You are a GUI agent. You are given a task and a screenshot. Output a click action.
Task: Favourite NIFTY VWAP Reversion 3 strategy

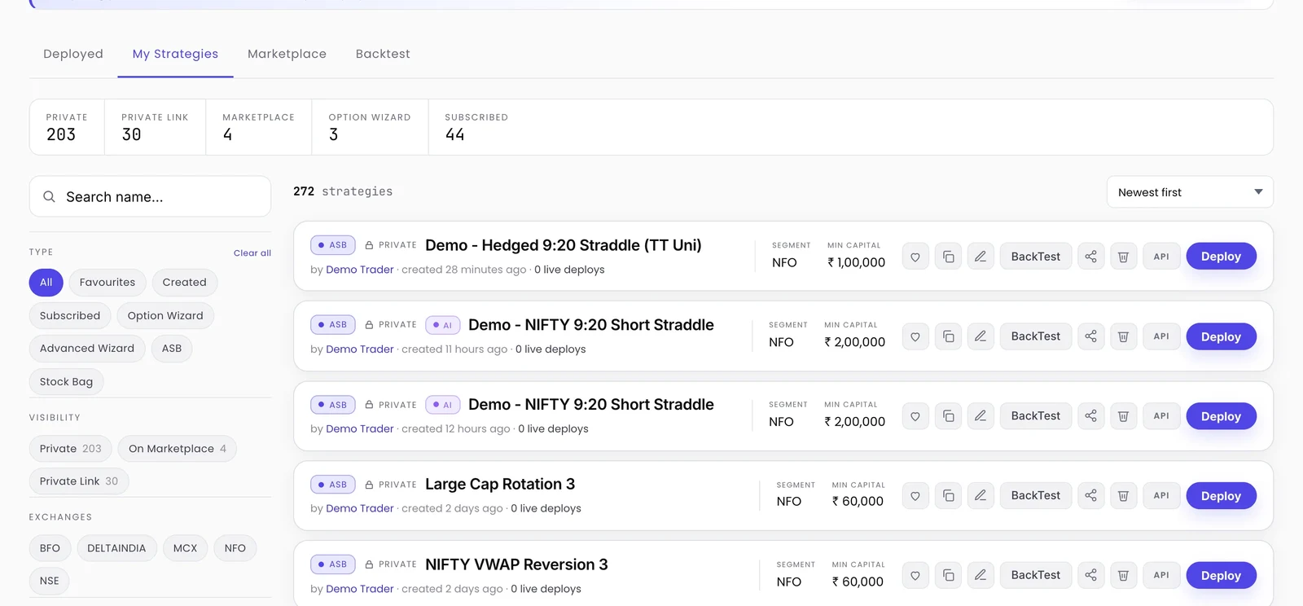pyautogui.click(x=915, y=575)
